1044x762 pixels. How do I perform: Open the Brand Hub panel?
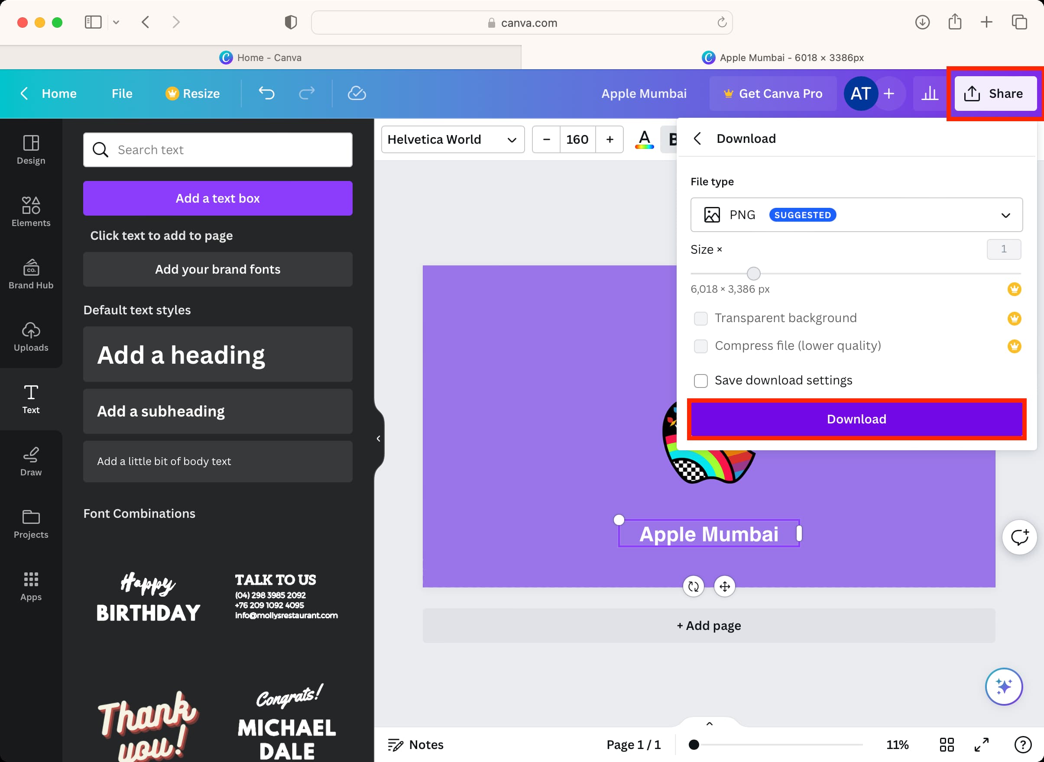click(x=31, y=274)
